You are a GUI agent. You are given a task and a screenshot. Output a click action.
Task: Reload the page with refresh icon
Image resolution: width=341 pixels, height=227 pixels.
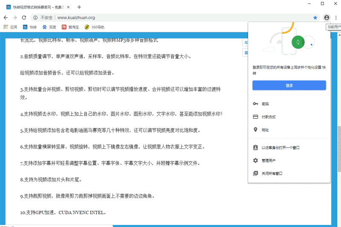click(24, 17)
